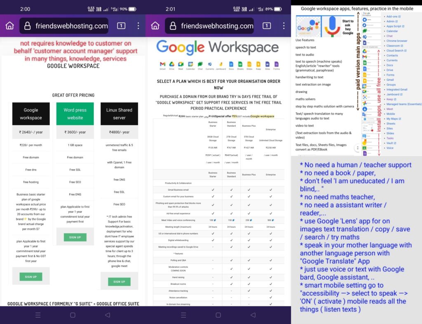Open three-dot browser menu in 2:00 screenshot
422x324 pixels.
tap(138, 26)
